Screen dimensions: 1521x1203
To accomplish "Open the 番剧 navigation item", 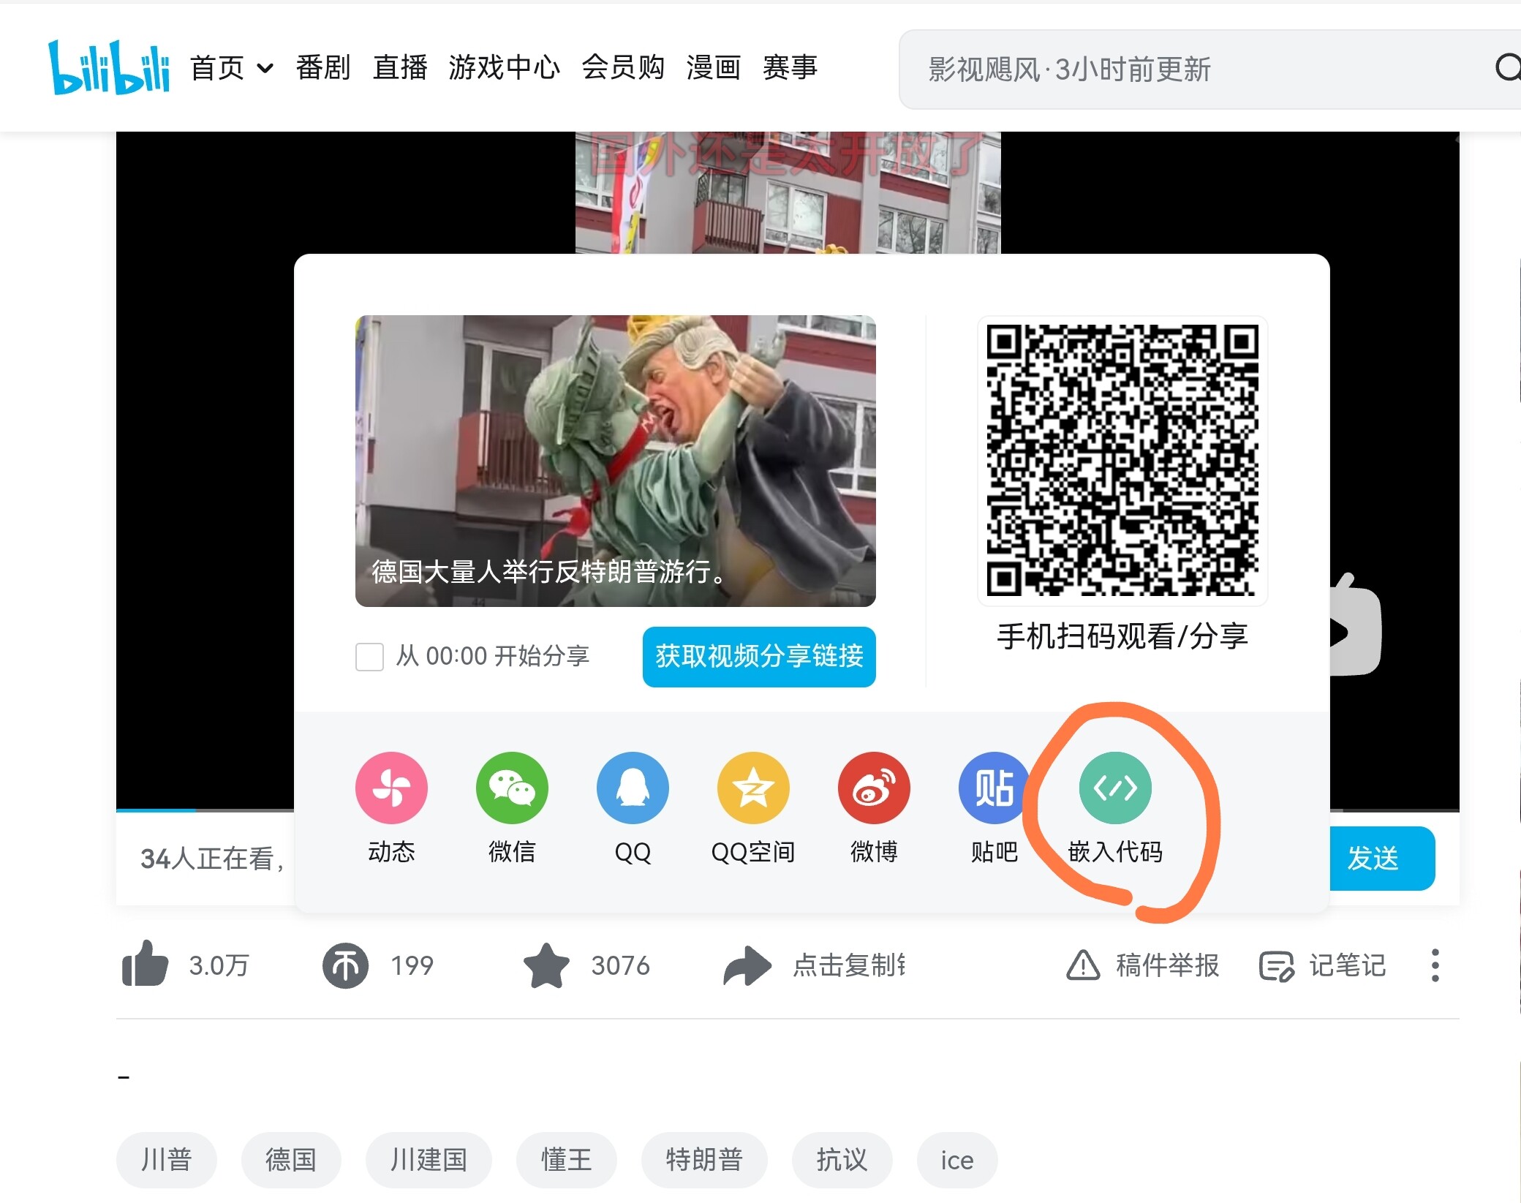I will (x=322, y=68).
